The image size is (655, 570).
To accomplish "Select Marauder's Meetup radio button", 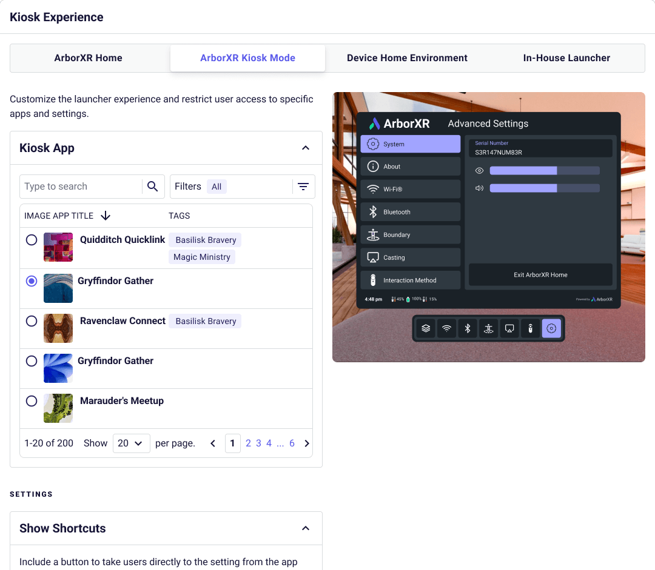I will pos(32,401).
